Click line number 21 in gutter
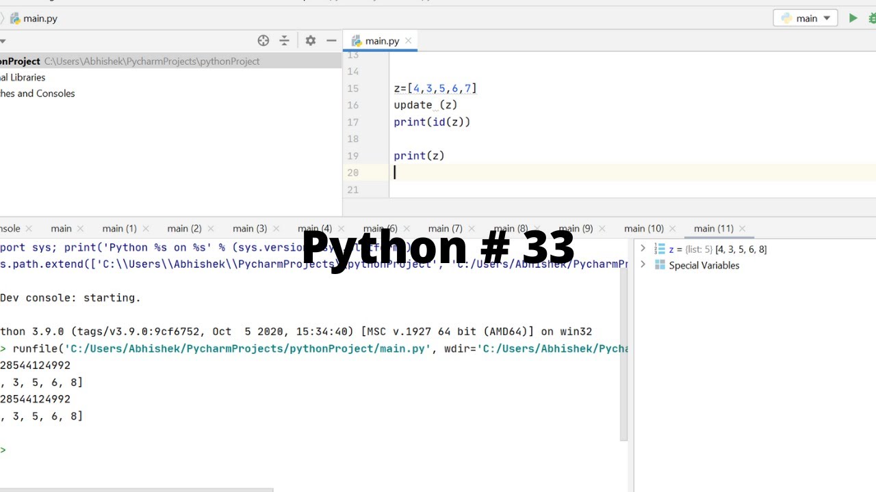This screenshot has height=492, width=876. (352, 189)
